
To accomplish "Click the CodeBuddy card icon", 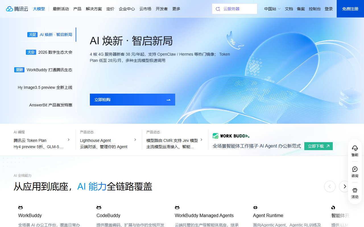I will point(99,208).
